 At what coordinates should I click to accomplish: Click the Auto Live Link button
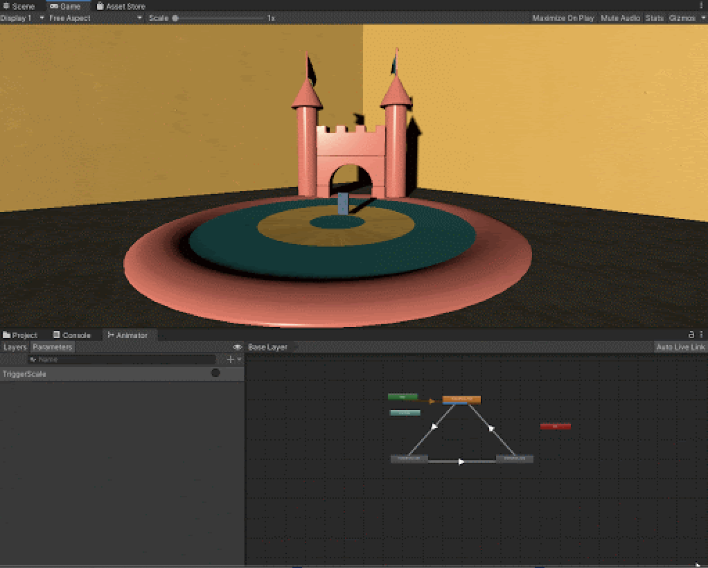pyautogui.click(x=680, y=347)
